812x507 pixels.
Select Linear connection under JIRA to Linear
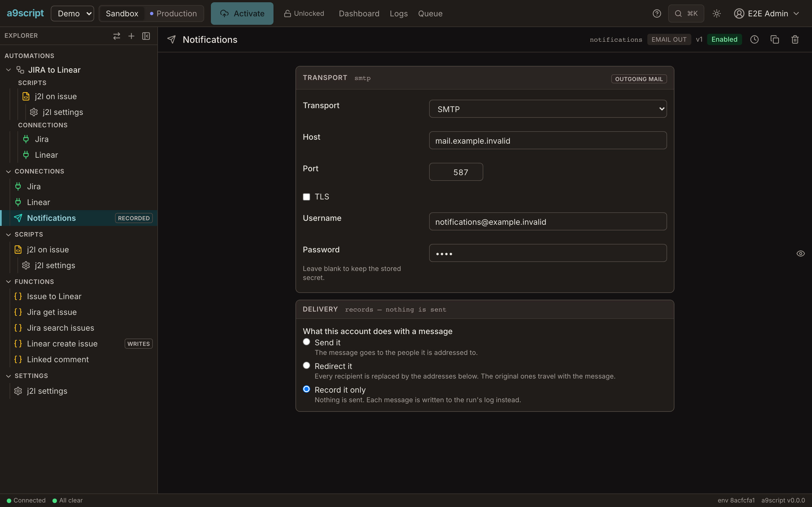[x=46, y=155]
